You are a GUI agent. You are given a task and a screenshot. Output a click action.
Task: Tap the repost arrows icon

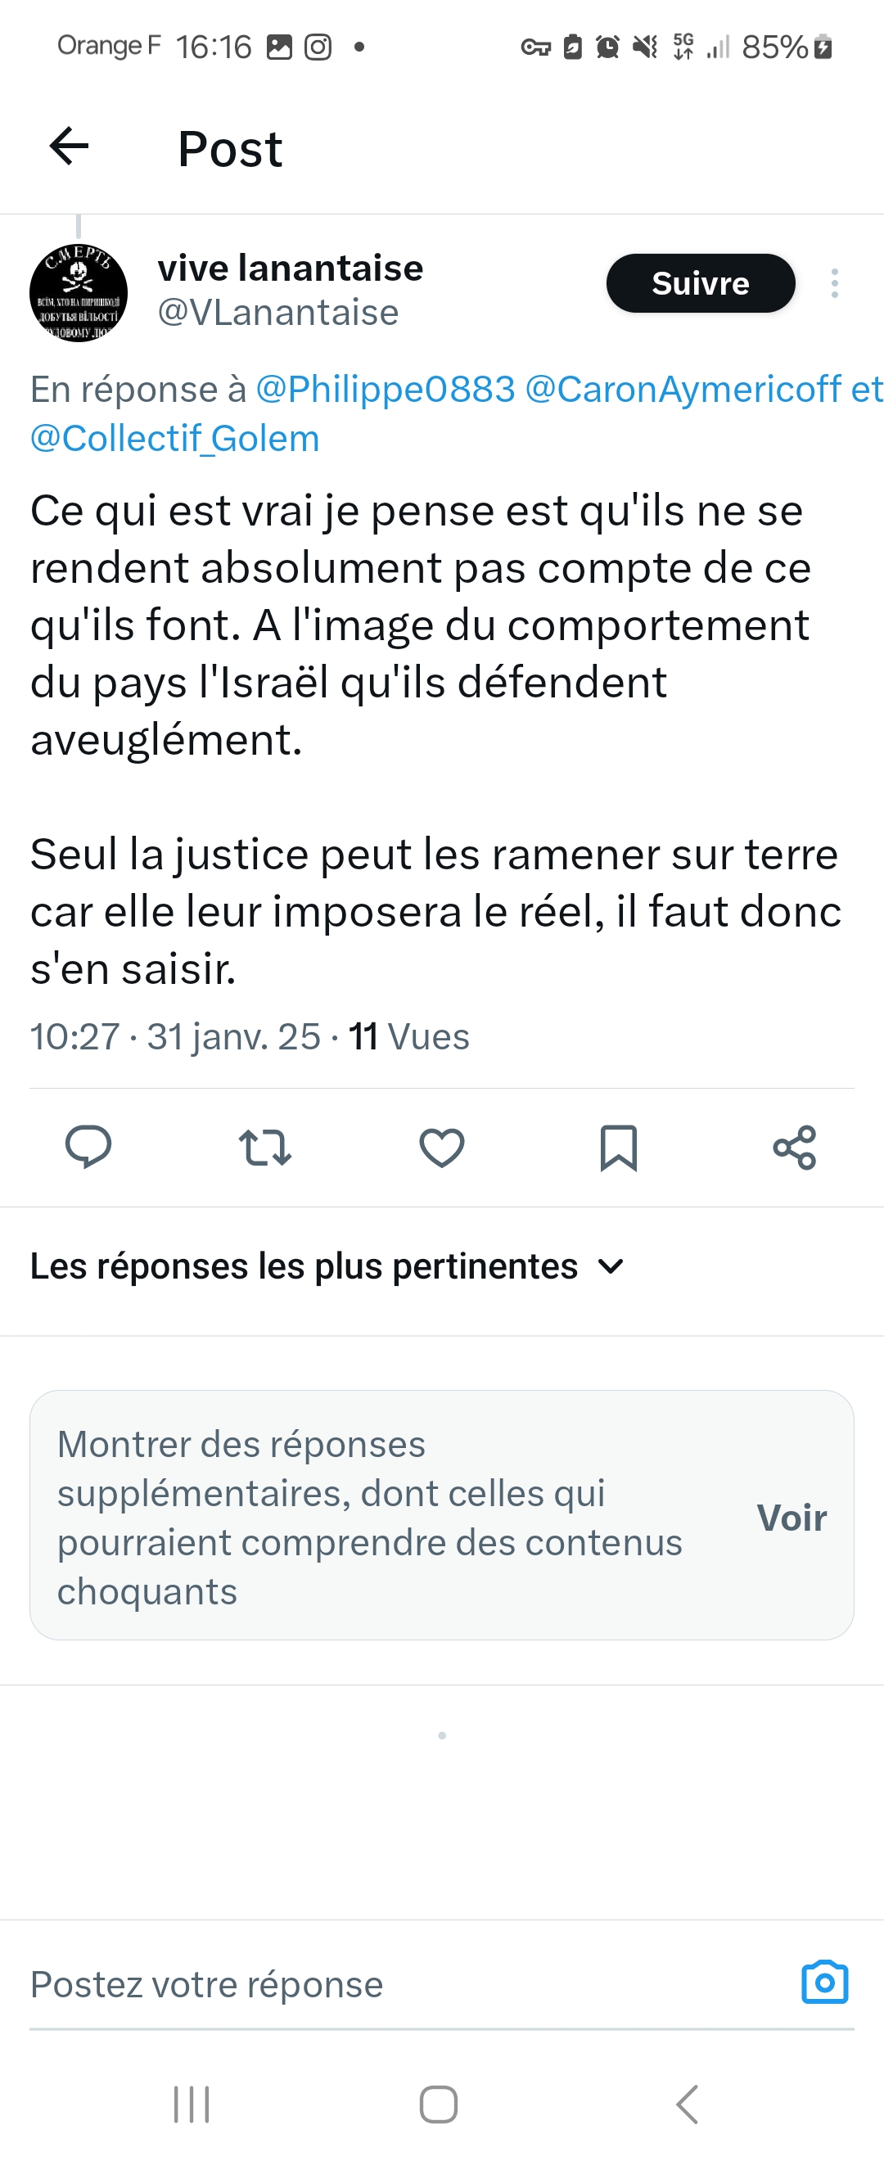265,1147
